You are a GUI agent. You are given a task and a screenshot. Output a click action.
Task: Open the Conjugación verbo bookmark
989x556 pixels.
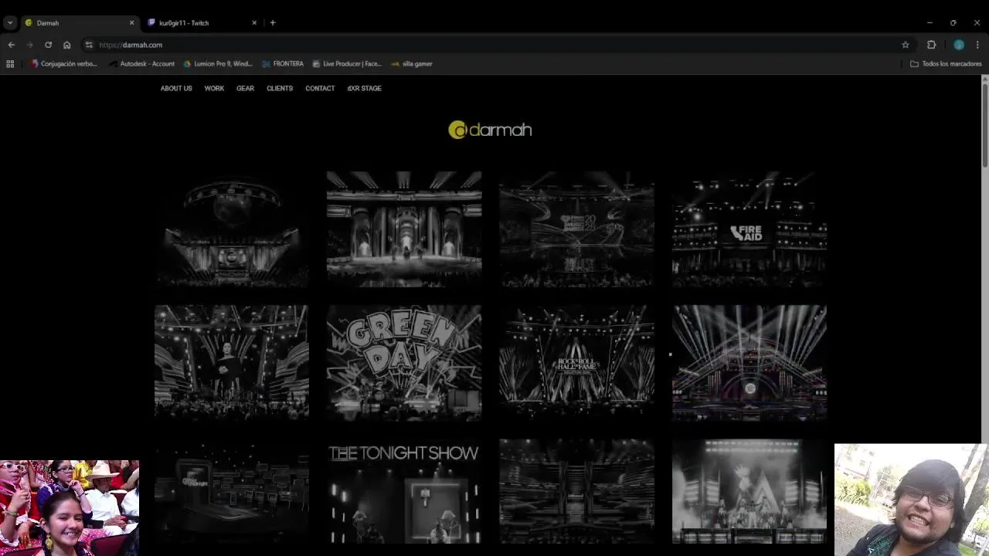[x=64, y=64]
